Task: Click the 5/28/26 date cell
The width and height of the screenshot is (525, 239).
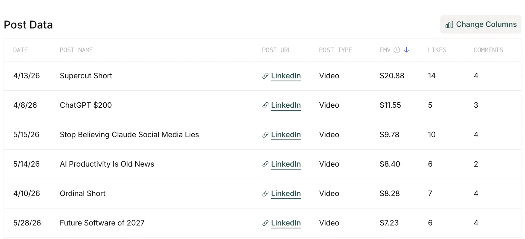Action: [x=27, y=223]
